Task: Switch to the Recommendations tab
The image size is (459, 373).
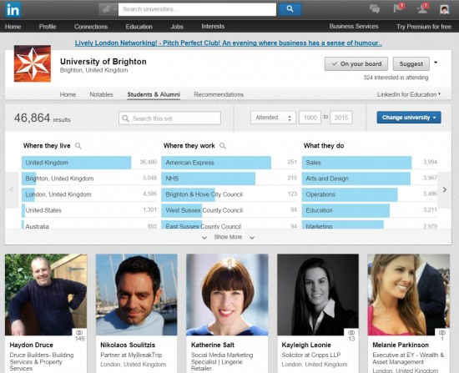Action: tap(219, 94)
